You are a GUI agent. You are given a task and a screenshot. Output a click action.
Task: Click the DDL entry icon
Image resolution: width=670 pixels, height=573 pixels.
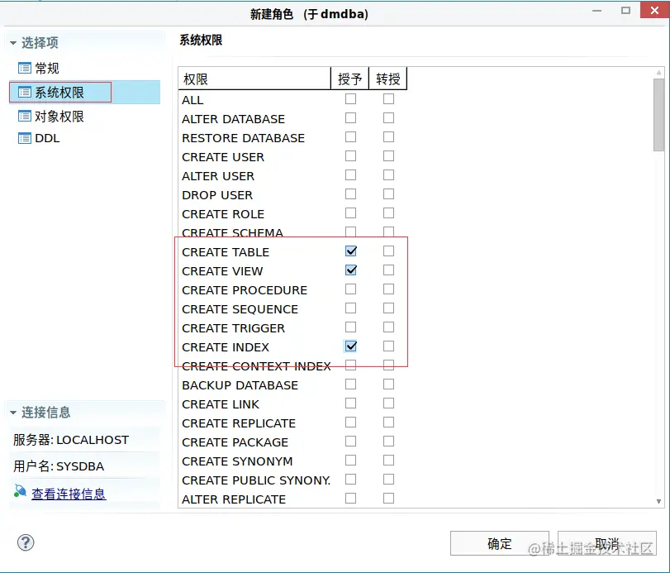pyautogui.click(x=26, y=138)
